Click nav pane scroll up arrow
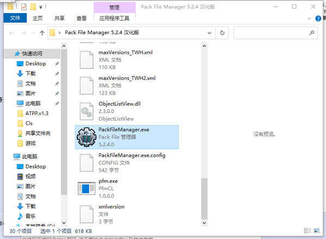The width and height of the screenshot is (326, 239). [64, 46]
